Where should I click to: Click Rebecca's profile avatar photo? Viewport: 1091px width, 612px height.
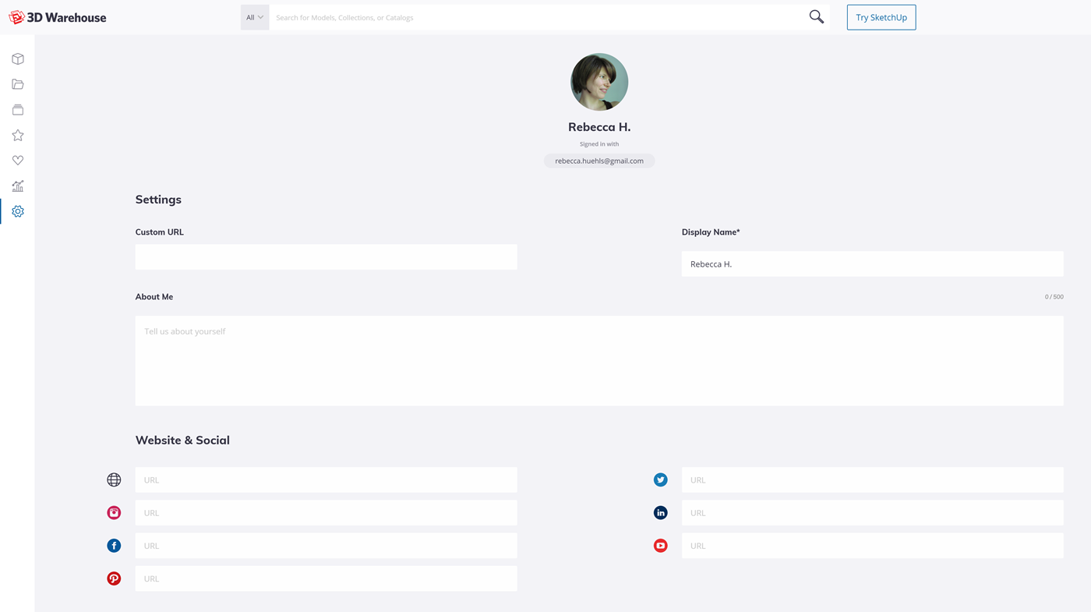click(599, 82)
